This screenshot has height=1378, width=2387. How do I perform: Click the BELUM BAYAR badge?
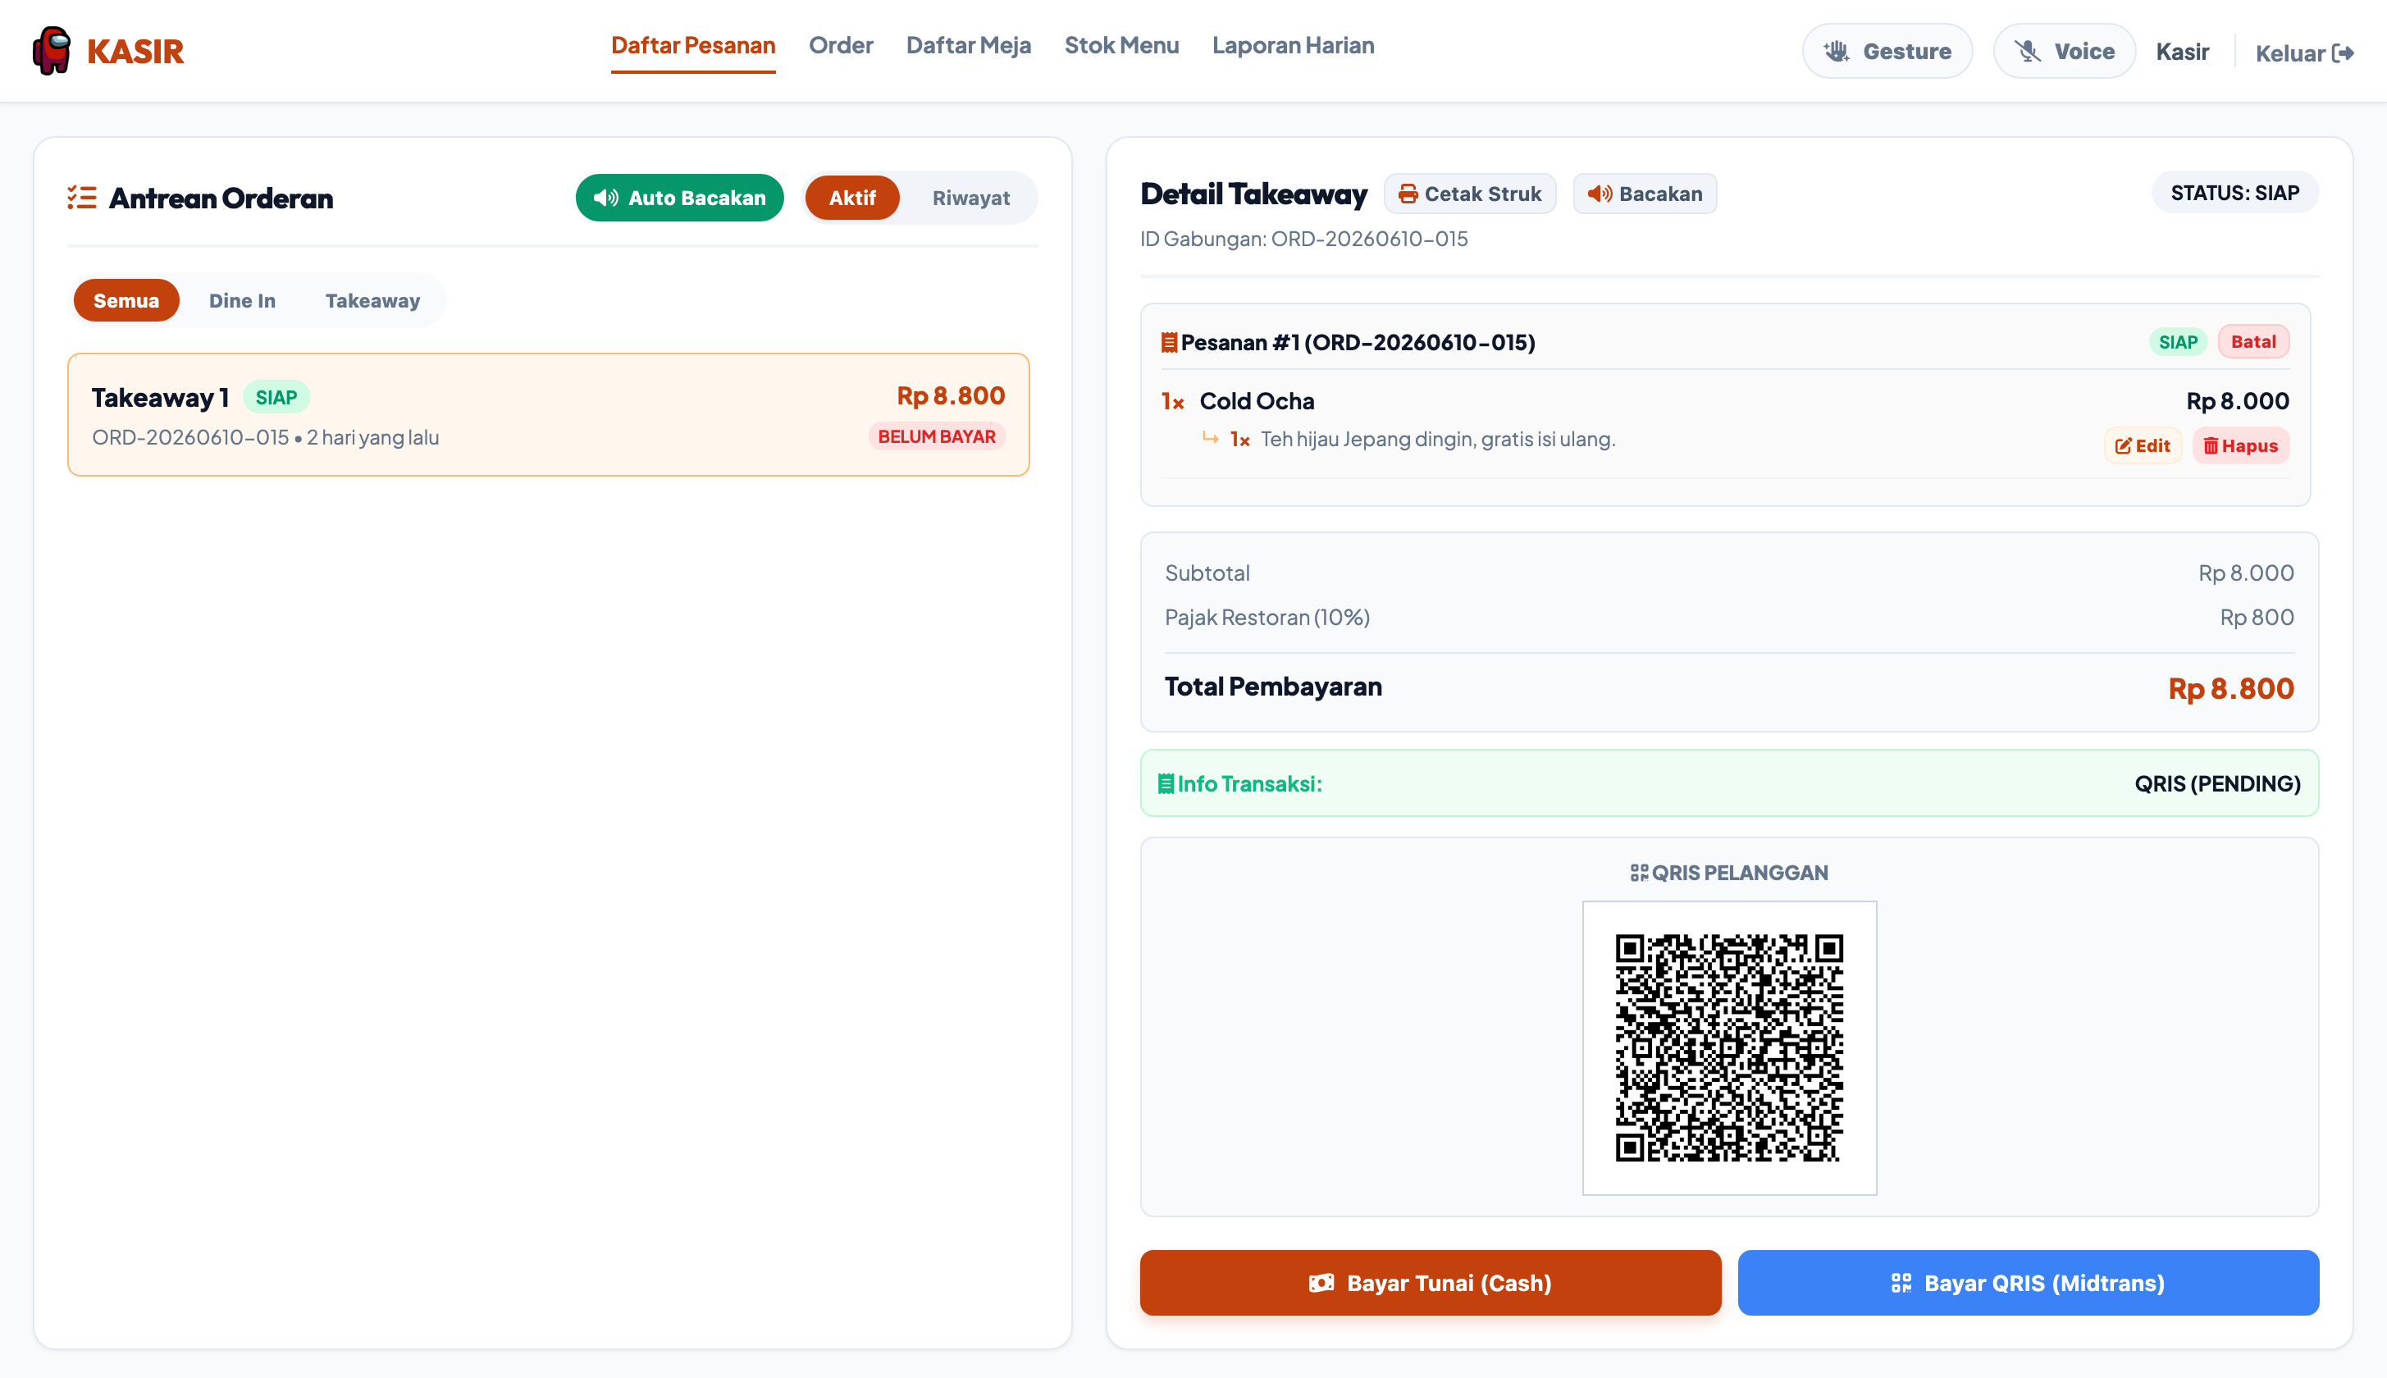(x=936, y=436)
